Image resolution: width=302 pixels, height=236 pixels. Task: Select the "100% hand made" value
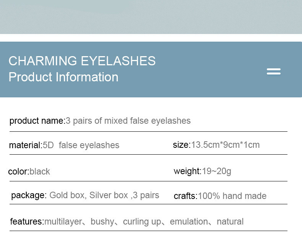[x=232, y=196]
